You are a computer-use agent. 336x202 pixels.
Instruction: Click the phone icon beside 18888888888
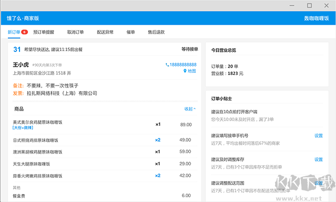coord(167,65)
